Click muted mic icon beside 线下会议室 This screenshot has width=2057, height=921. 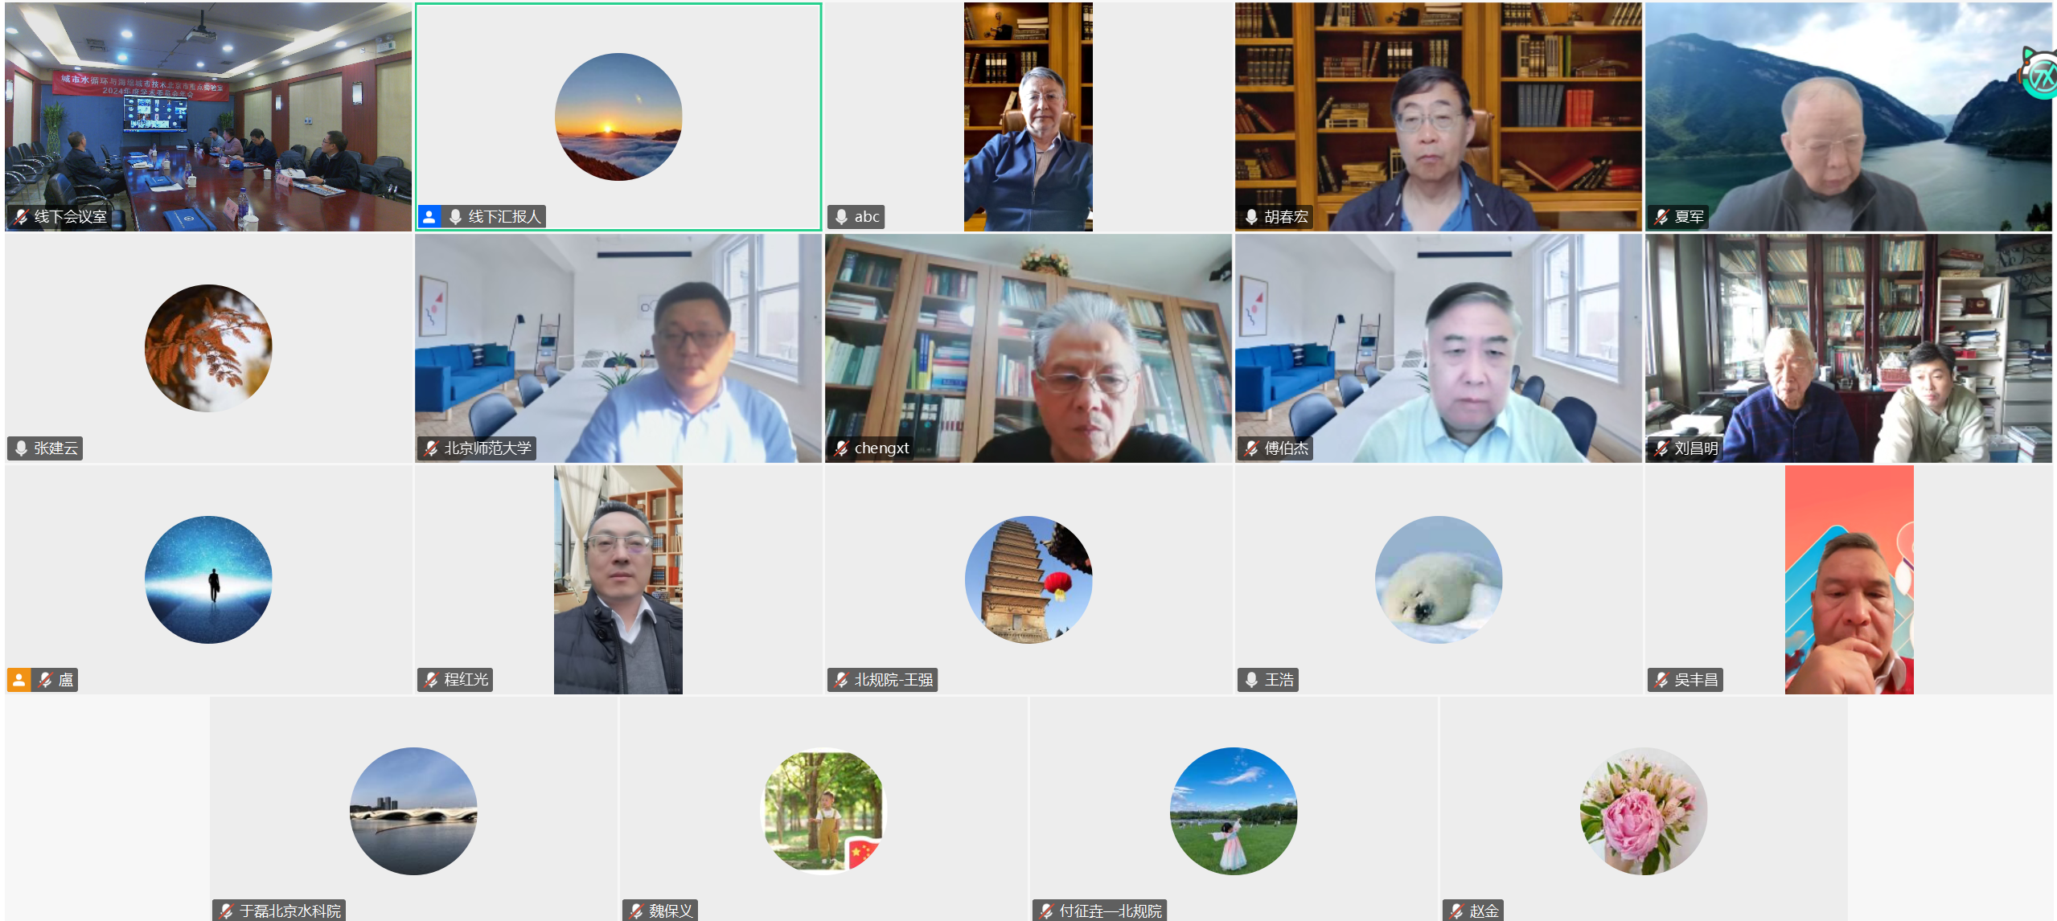21,217
